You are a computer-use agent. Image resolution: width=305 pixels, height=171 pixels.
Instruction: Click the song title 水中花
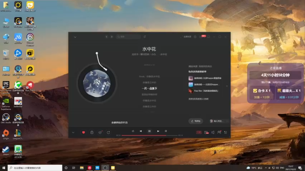tap(149, 49)
